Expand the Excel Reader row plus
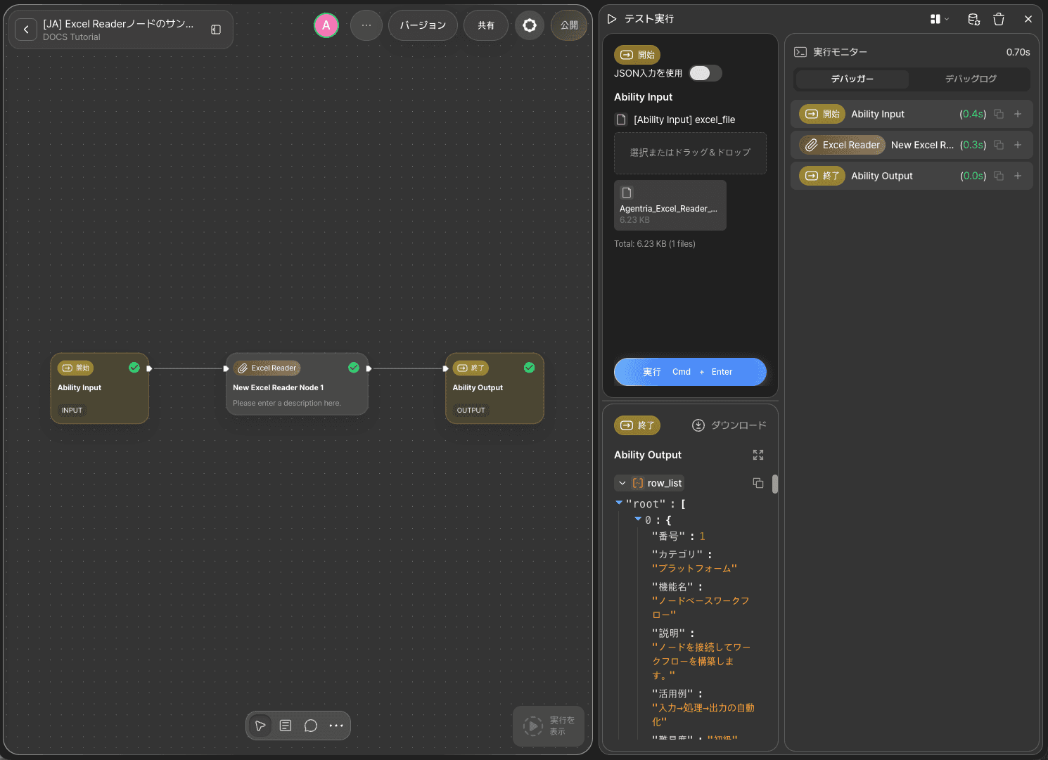This screenshot has width=1048, height=760. click(x=1018, y=145)
